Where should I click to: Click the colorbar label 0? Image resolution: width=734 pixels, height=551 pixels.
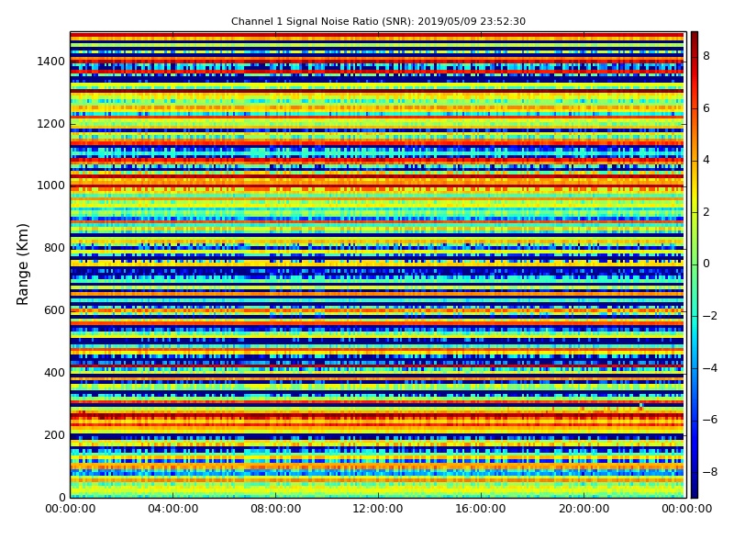(x=706, y=264)
